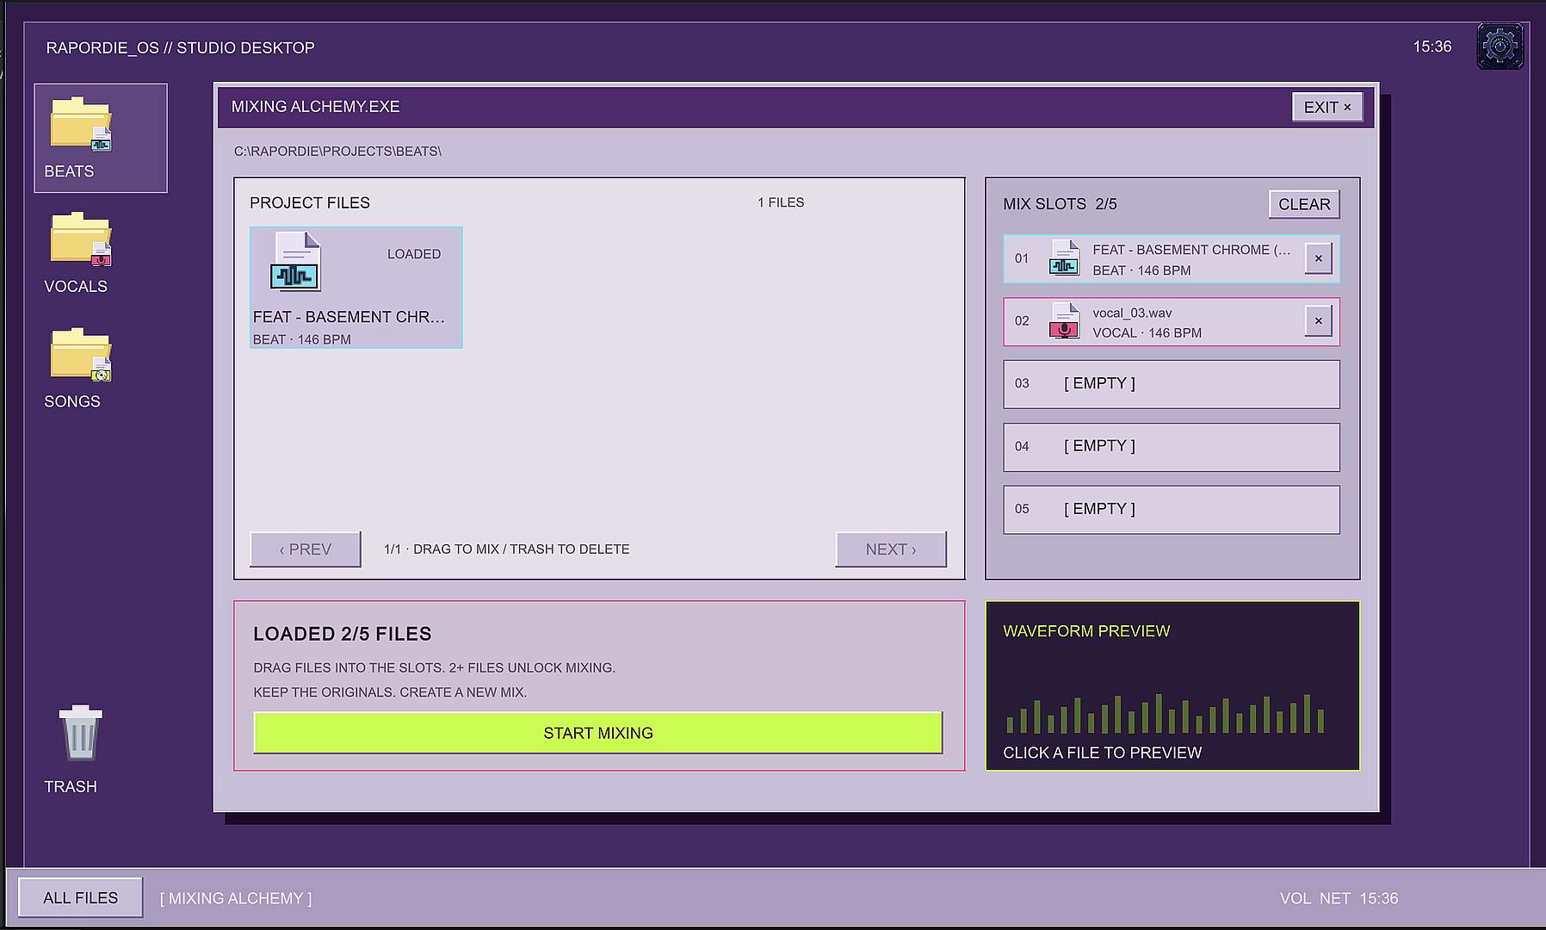Click the taskbar clock 15:36

click(x=1379, y=898)
